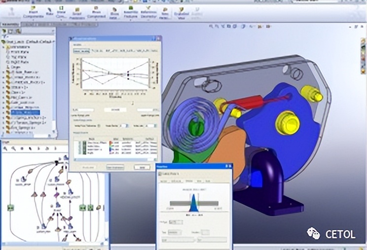This screenshot has height=250, width=367.
Task: Expand the first component listed below Origin
Action: click(x=4, y=72)
